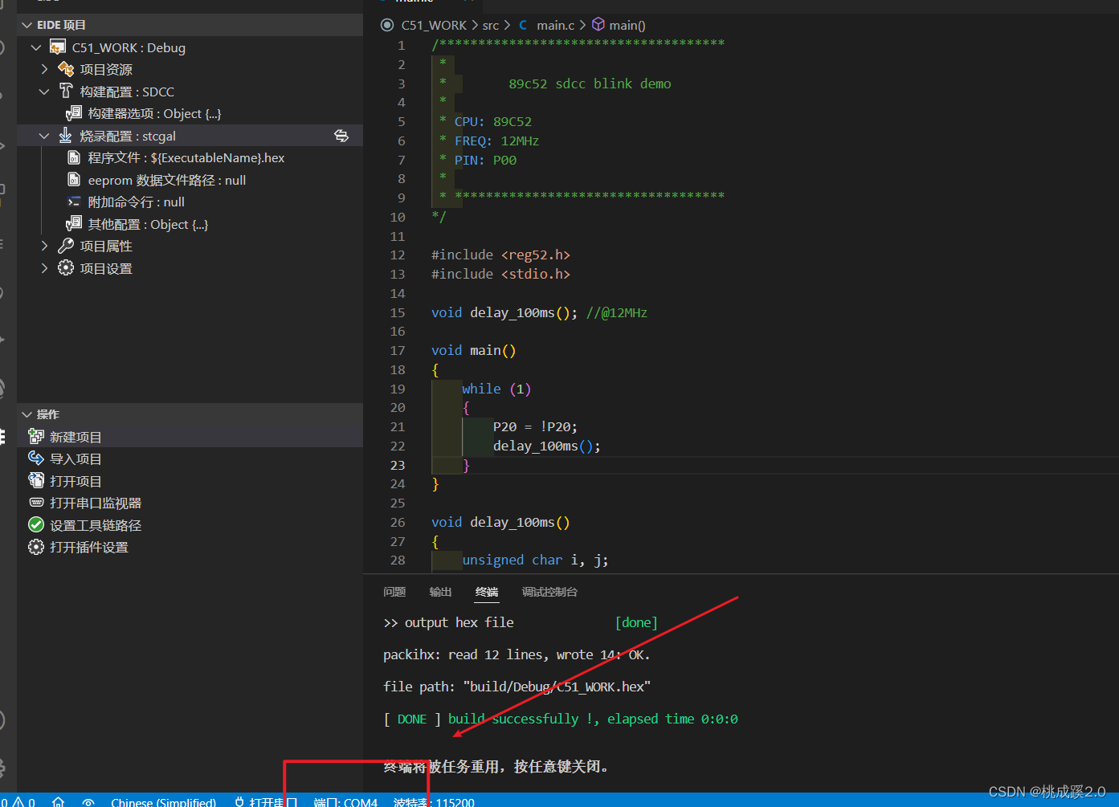Click 端口: COM4 in status bar
The height and width of the screenshot is (807, 1119).
345,802
